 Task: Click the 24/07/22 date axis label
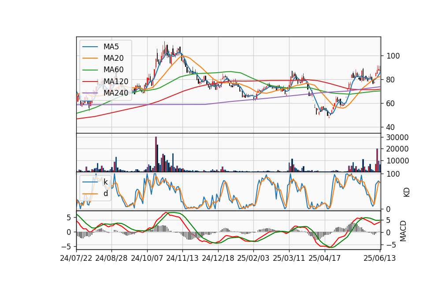[76, 258]
